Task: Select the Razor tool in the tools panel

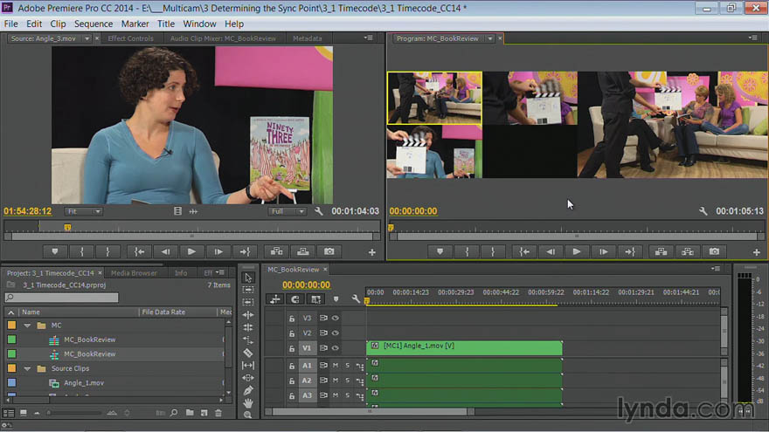Action: point(248,353)
